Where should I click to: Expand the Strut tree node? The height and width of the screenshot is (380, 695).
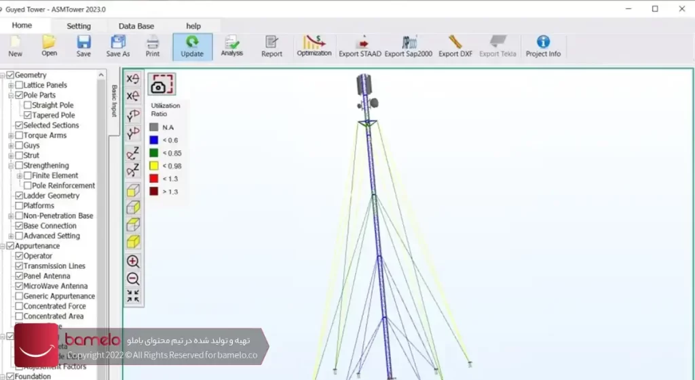[11, 155]
